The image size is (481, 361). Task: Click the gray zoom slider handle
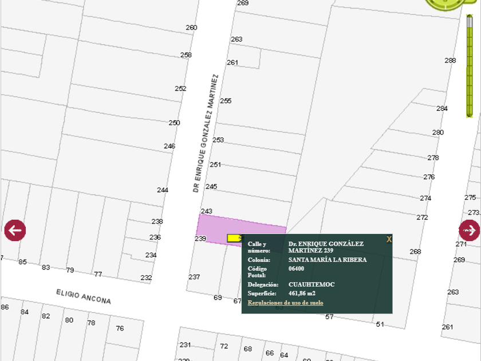tap(470, 22)
